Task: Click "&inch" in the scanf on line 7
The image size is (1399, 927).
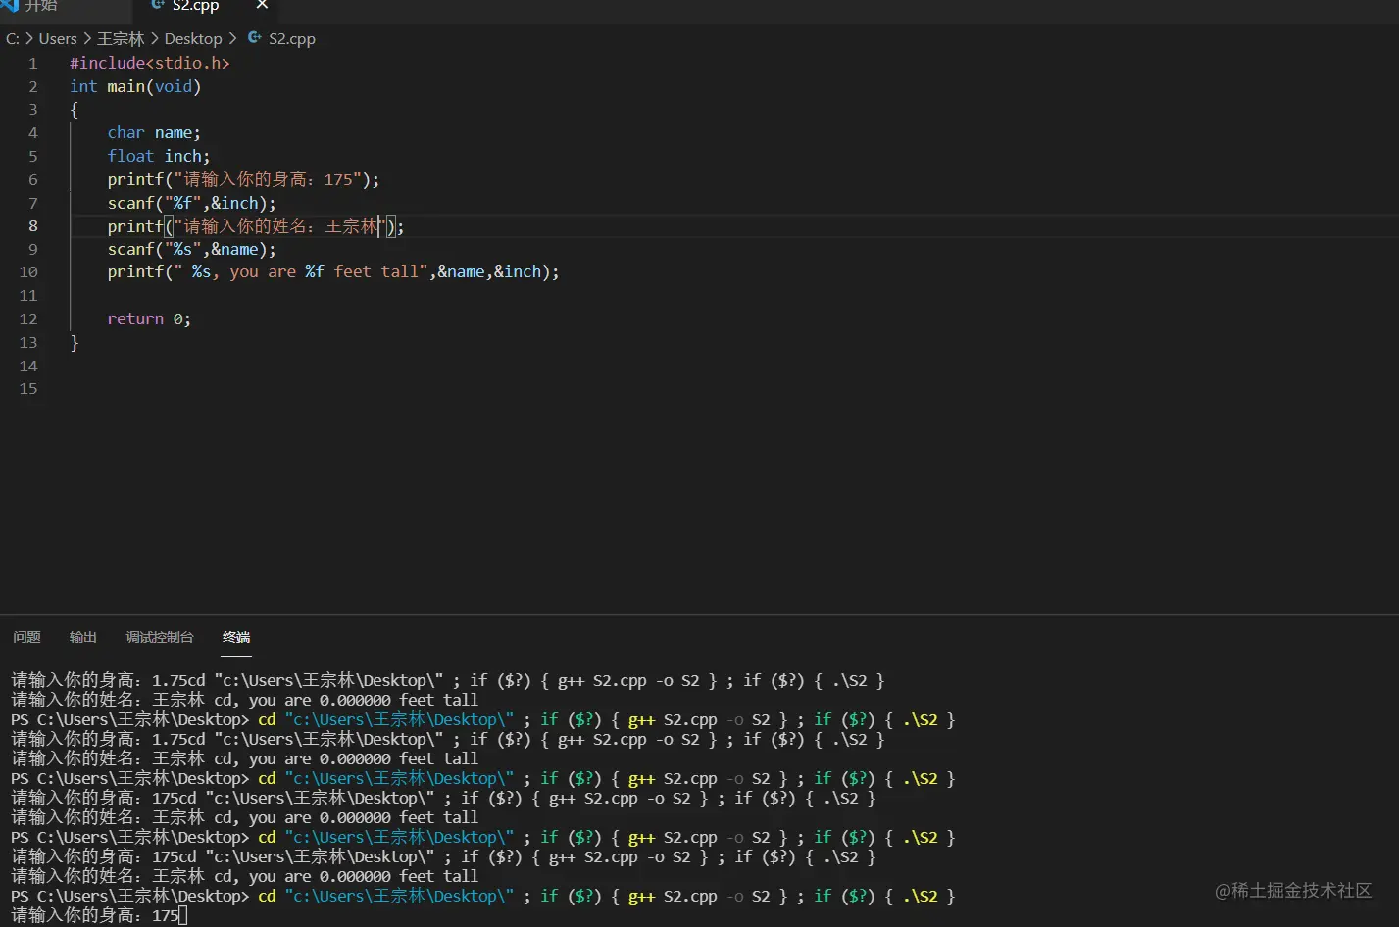Action: tap(235, 203)
